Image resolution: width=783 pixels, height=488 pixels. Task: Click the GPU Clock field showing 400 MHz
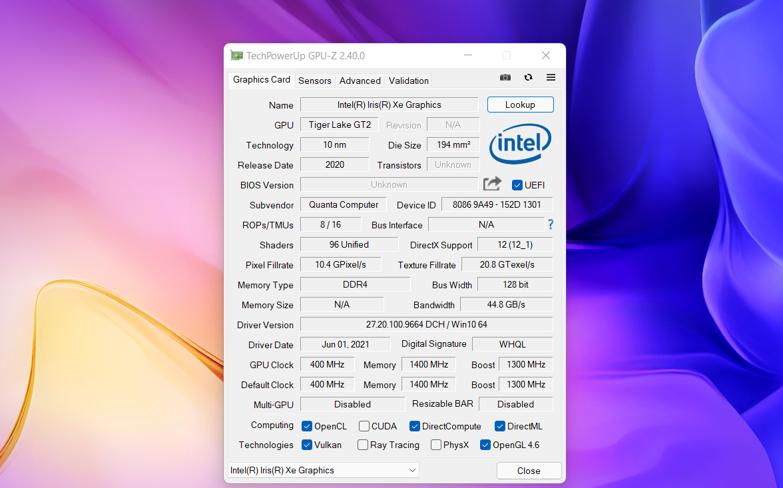click(x=327, y=365)
